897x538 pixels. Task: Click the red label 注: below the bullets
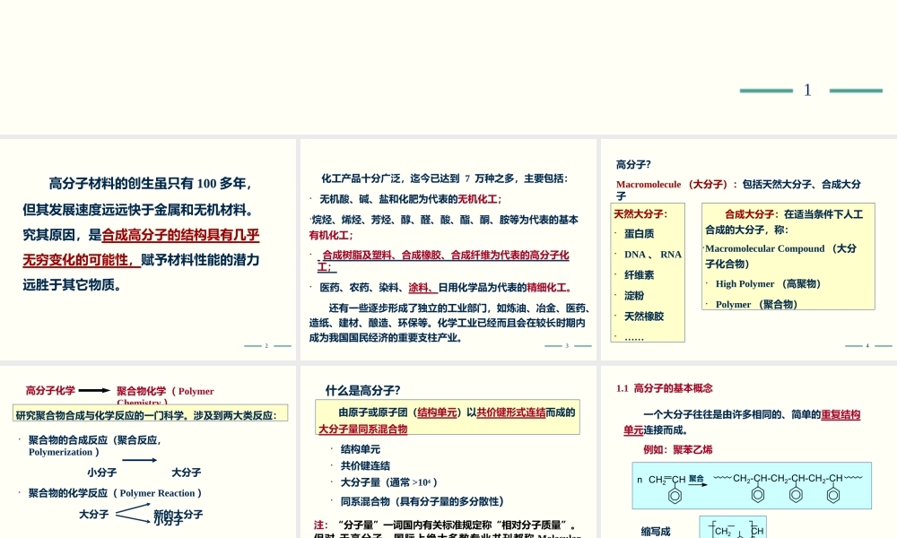[x=321, y=525]
